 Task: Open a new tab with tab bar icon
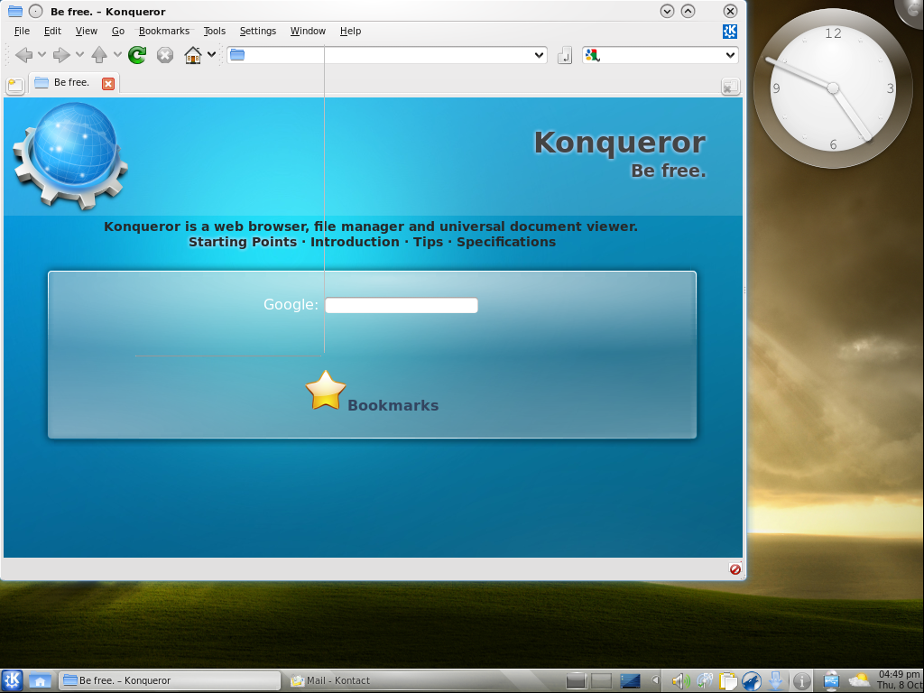(15, 86)
